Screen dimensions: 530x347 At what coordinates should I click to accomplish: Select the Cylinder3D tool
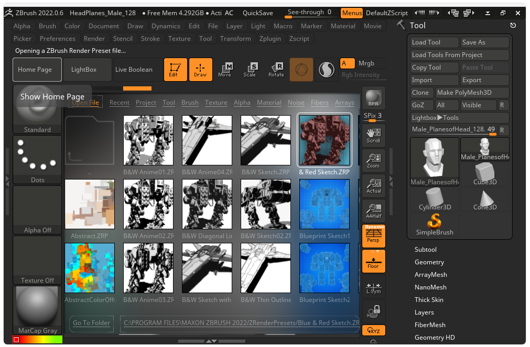tap(435, 199)
